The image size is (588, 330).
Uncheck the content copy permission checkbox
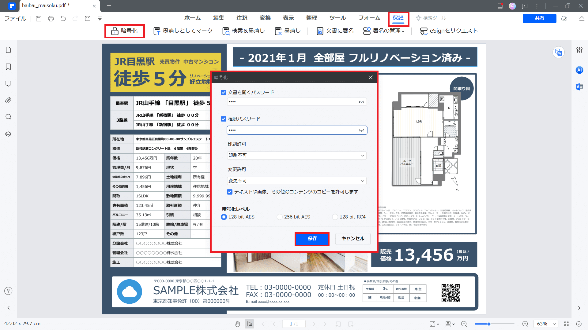pos(230,192)
